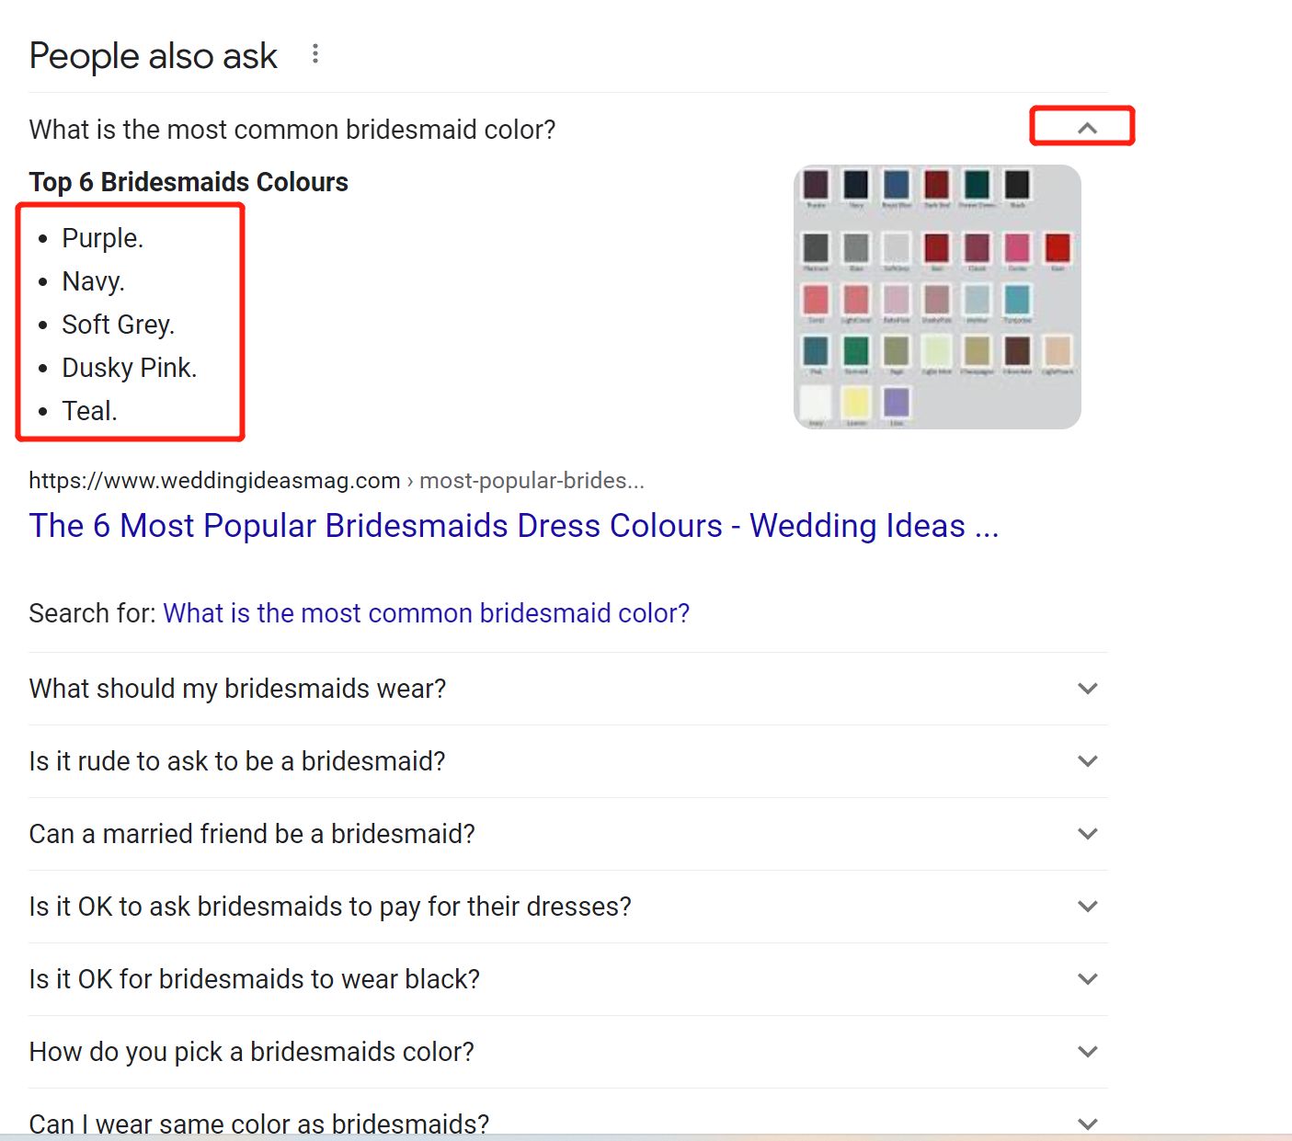The image size is (1292, 1141).
Task: Expand "Can I wear same color as bridesmaids?"
Action: 1087,1124
